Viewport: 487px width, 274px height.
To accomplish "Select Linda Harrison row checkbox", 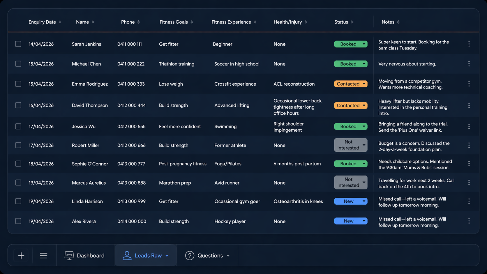I will pyautogui.click(x=18, y=201).
